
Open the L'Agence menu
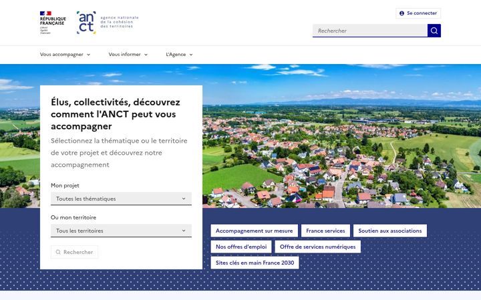(x=179, y=55)
